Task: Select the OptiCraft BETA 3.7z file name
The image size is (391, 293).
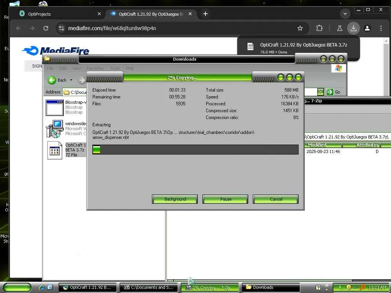Action: tap(75, 150)
